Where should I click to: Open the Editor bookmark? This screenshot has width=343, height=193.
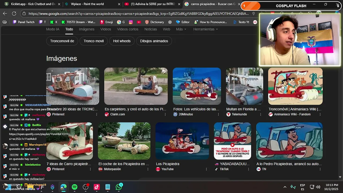point(183,22)
